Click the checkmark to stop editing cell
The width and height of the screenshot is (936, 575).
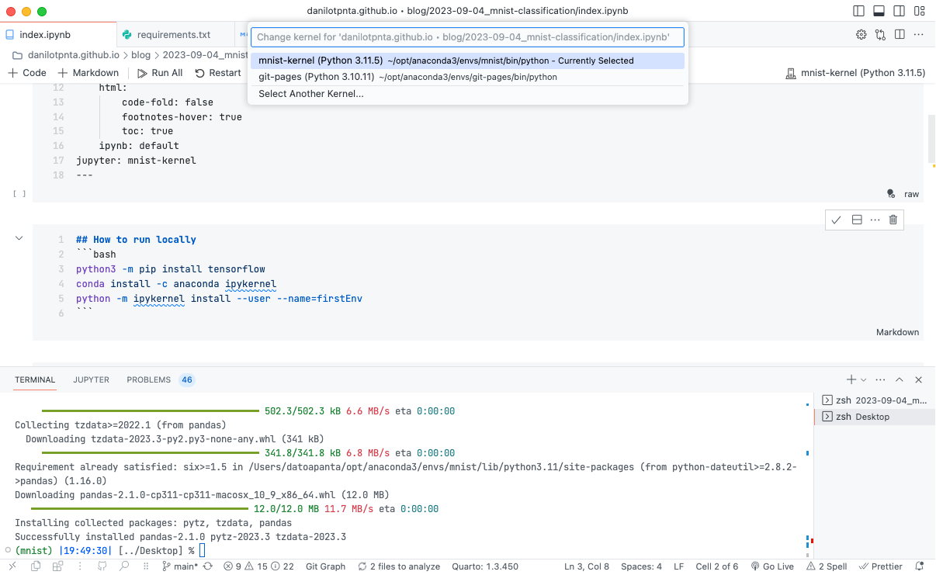836,220
